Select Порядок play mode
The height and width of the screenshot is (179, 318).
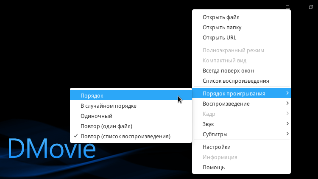131,95
